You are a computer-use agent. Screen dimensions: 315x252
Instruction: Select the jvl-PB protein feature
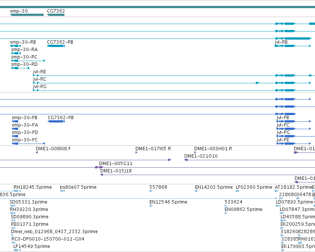tap(294, 121)
